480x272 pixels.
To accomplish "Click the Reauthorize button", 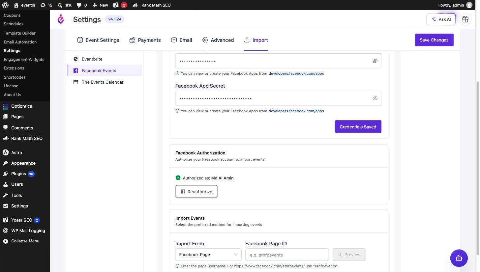I will click(196, 192).
